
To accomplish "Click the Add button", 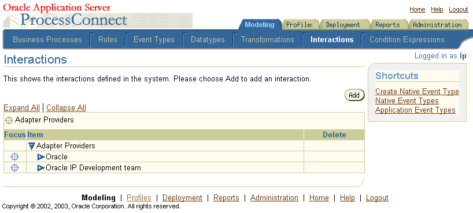I will (354, 95).
